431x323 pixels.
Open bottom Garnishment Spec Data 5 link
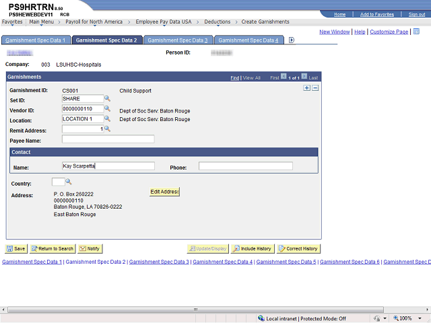click(x=286, y=262)
